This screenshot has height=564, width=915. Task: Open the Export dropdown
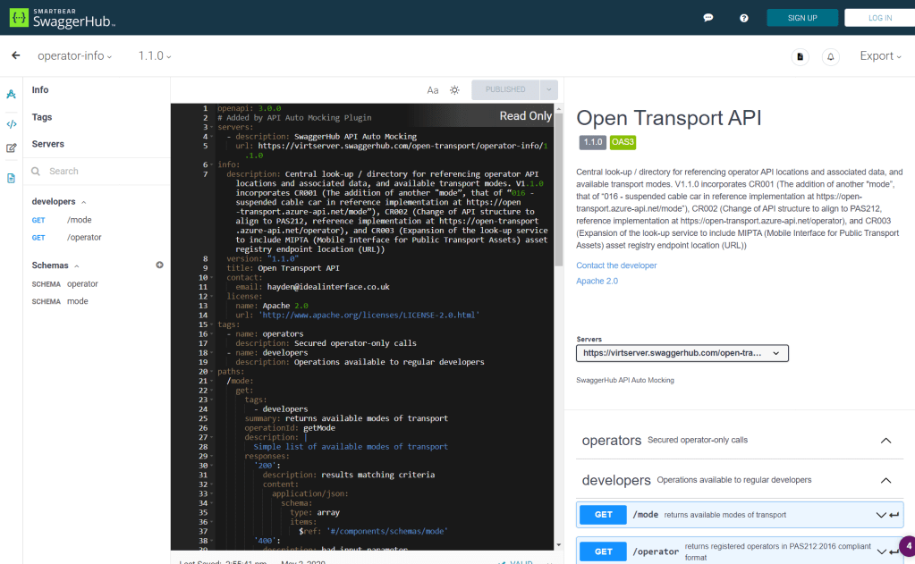(x=881, y=56)
